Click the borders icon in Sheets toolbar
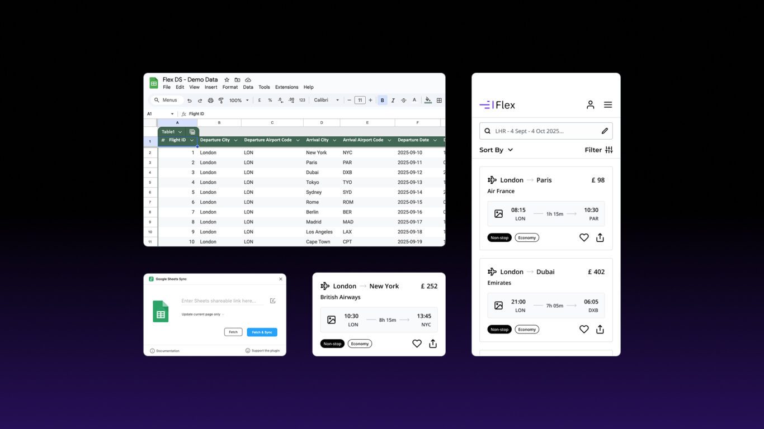Screen dimensions: 764x429 tap(439, 101)
